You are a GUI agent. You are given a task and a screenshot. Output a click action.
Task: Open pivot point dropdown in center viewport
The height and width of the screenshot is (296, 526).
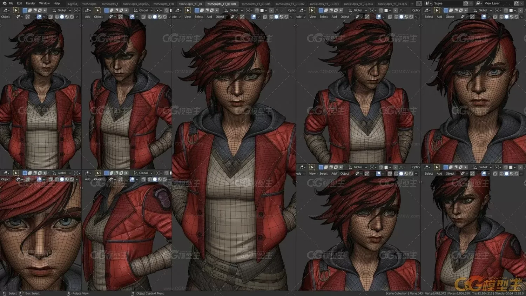249,10
